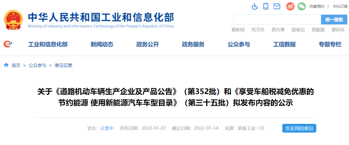The height and width of the screenshot is (145, 349).
Task: Select 要投诉 quick link
Action: [x=338, y=30]
